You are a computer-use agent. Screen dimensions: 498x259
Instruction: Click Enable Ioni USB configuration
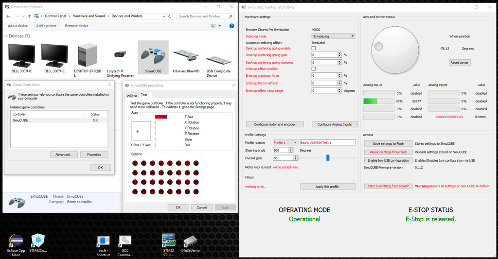[x=389, y=160]
